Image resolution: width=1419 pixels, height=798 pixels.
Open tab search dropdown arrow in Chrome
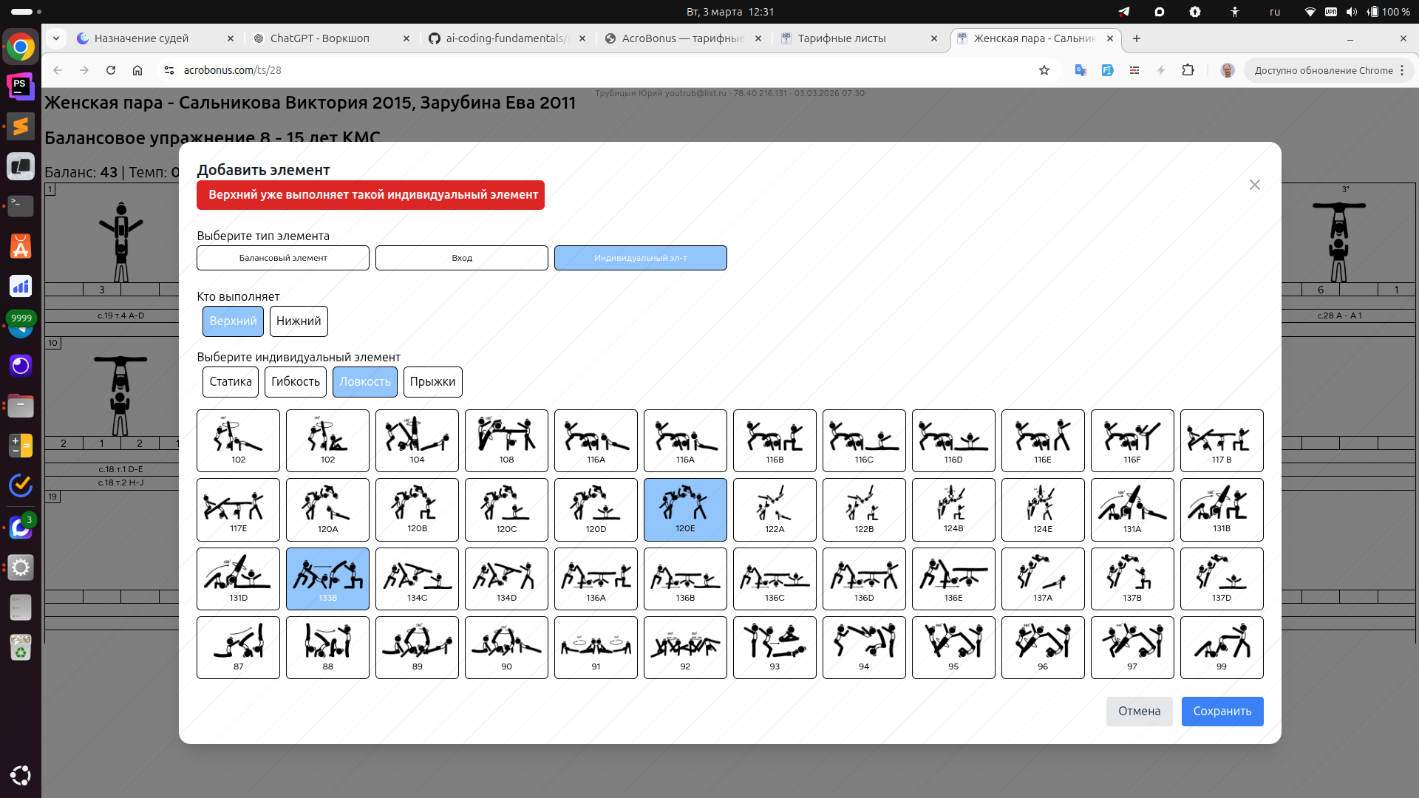coord(56,38)
